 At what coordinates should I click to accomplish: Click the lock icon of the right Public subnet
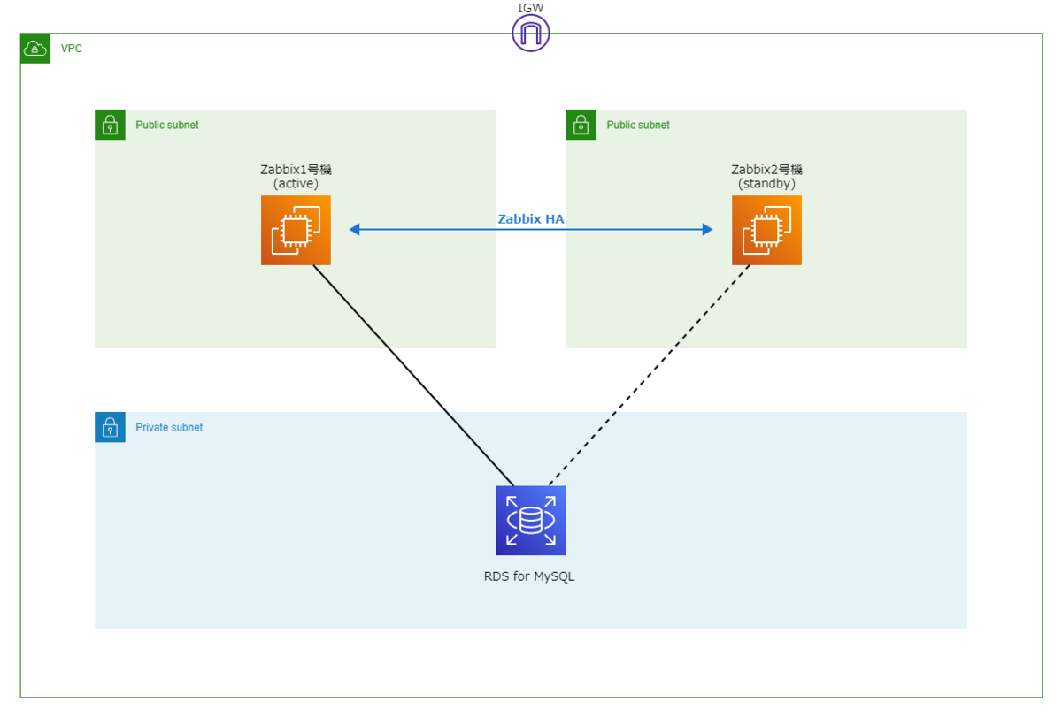[581, 125]
